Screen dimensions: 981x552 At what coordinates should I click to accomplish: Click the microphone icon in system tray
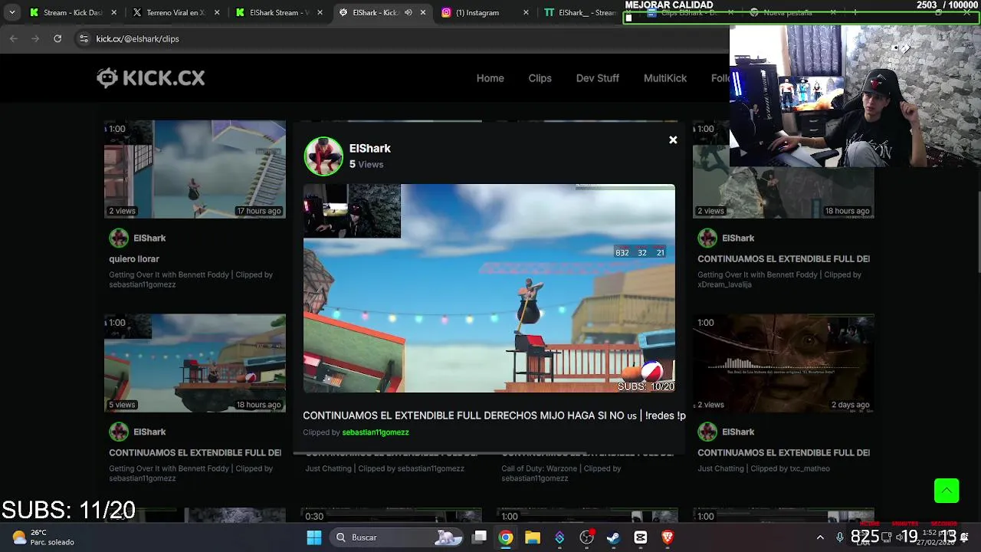[839, 537]
